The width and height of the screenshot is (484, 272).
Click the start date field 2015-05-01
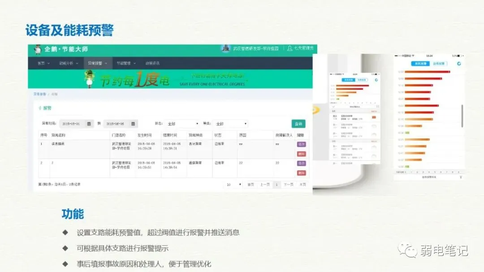click(x=76, y=124)
